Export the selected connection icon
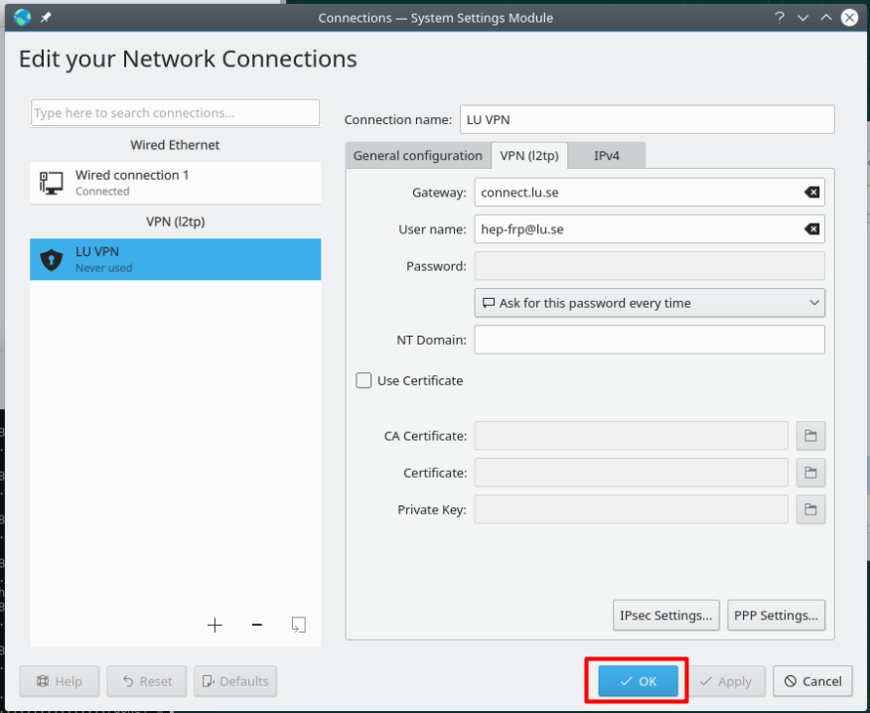 (x=299, y=625)
